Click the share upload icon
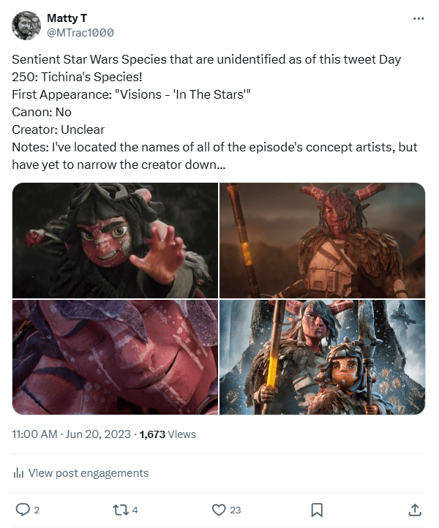This screenshot has width=439, height=528. pos(415,509)
